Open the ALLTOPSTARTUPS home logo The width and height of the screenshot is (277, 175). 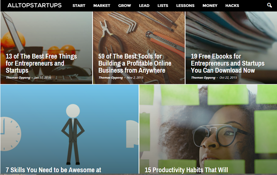(x=34, y=5)
